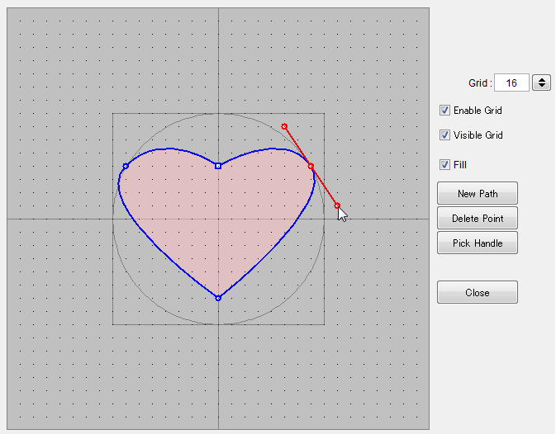
Task: Grab the upper red bezier control handle
Action: point(284,126)
